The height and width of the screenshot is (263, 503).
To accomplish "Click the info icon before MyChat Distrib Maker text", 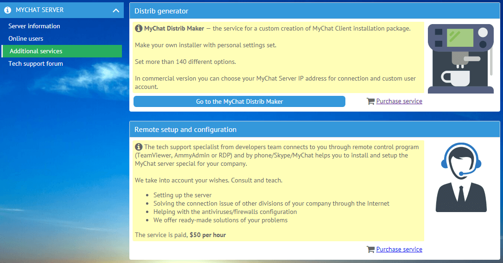I will [x=139, y=29].
